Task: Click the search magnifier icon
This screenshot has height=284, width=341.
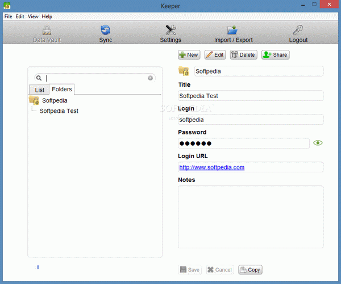Action: (x=39, y=78)
